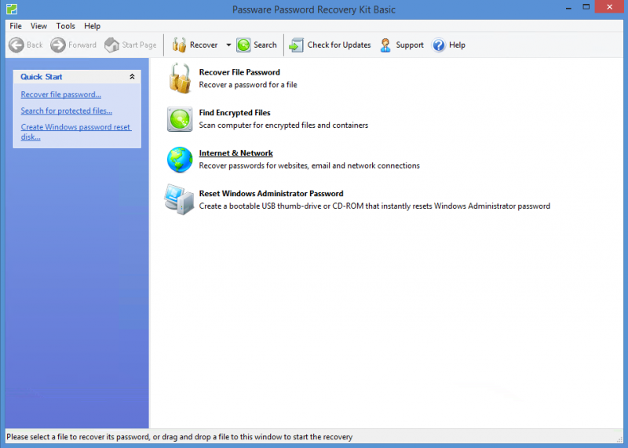This screenshot has width=628, height=448.
Task: Click the Quick Start panel title
Action: (42, 76)
